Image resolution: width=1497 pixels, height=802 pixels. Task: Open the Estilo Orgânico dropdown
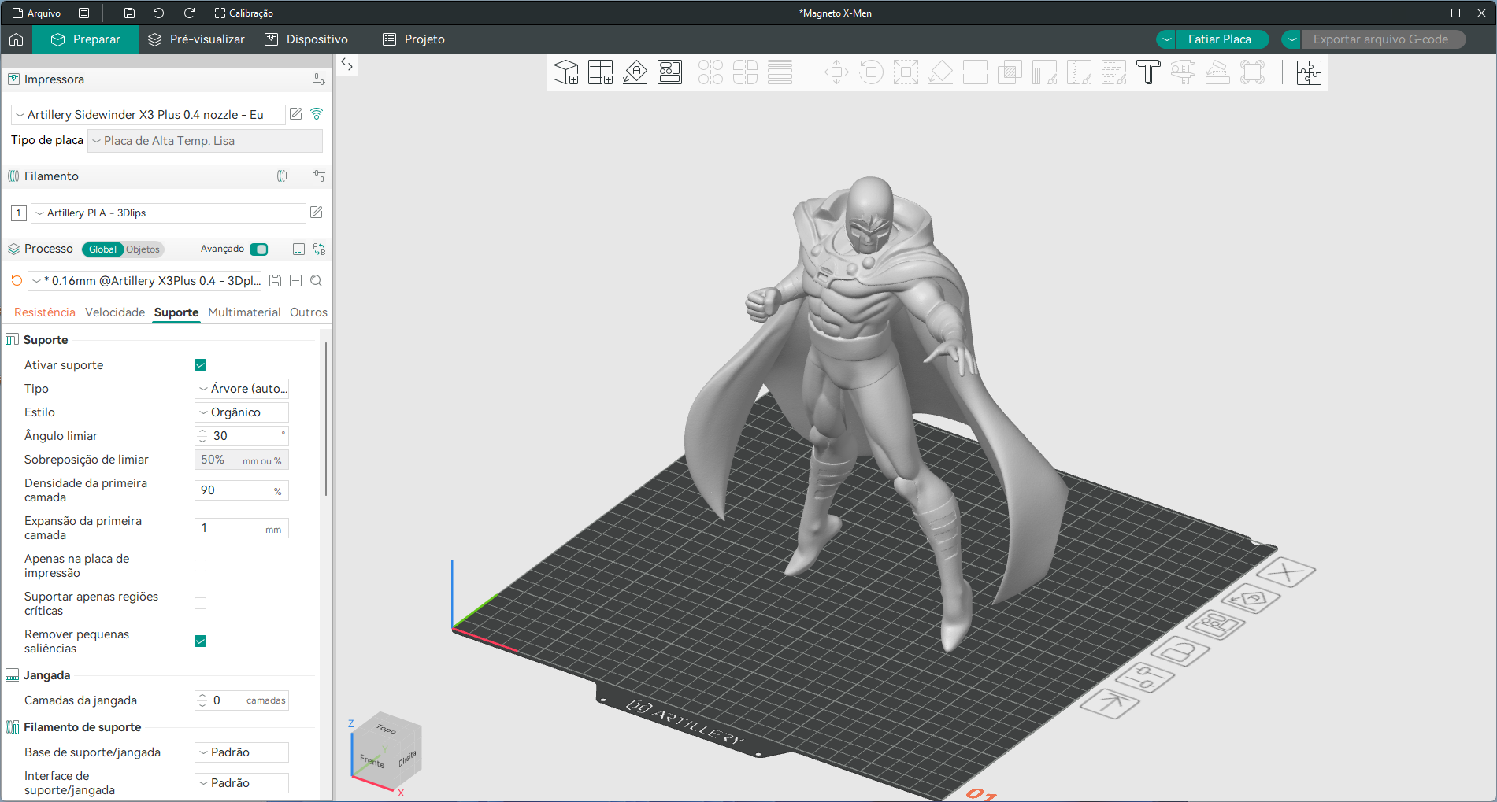coord(242,412)
